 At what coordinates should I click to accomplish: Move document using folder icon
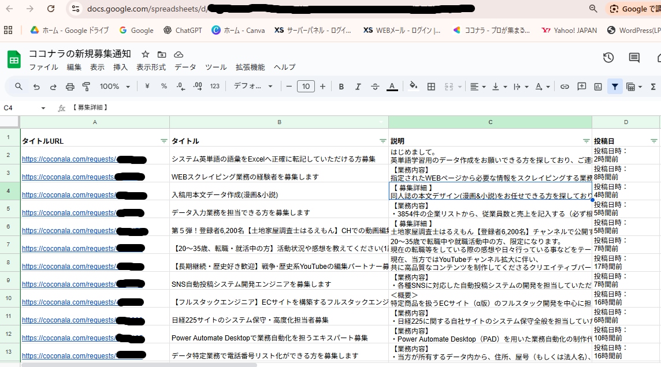162,54
